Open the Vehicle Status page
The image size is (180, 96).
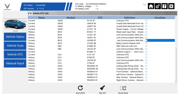(15, 37)
